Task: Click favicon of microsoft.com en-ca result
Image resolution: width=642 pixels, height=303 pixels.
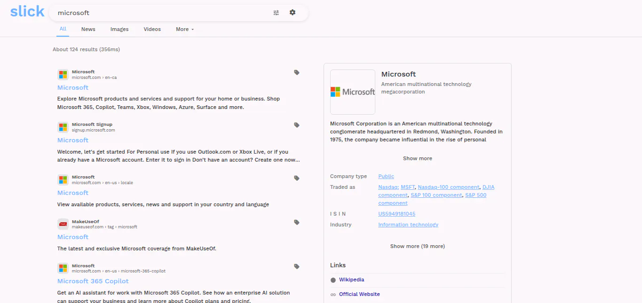Action: 63,75
